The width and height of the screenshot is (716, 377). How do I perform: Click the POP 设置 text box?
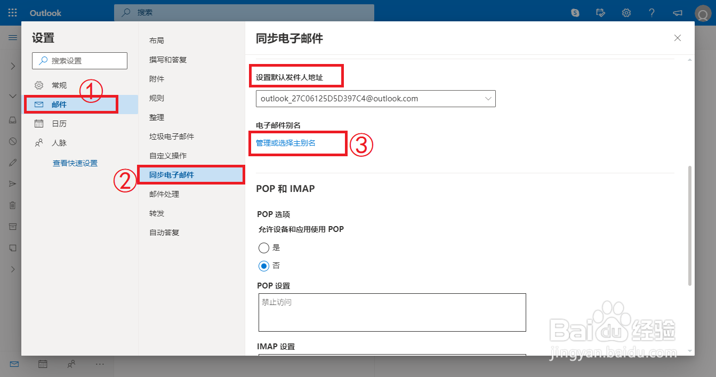(392, 312)
